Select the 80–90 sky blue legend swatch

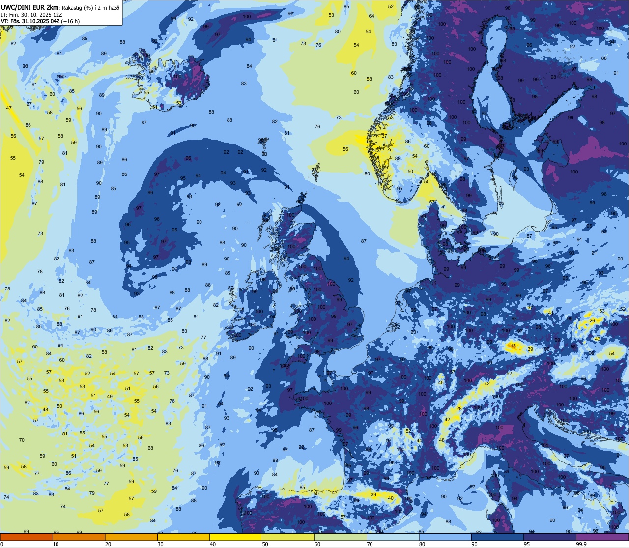[x=445, y=537]
